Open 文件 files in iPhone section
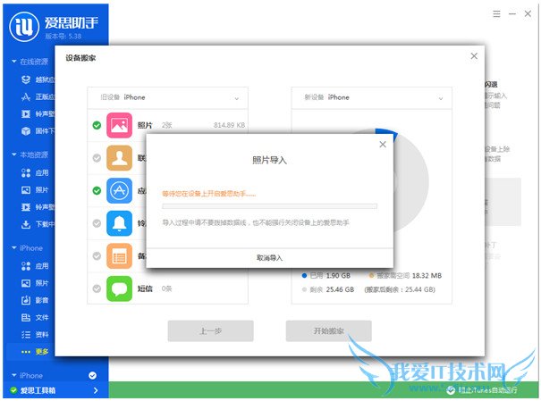This screenshot has width=541, height=401. click(35, 317)
